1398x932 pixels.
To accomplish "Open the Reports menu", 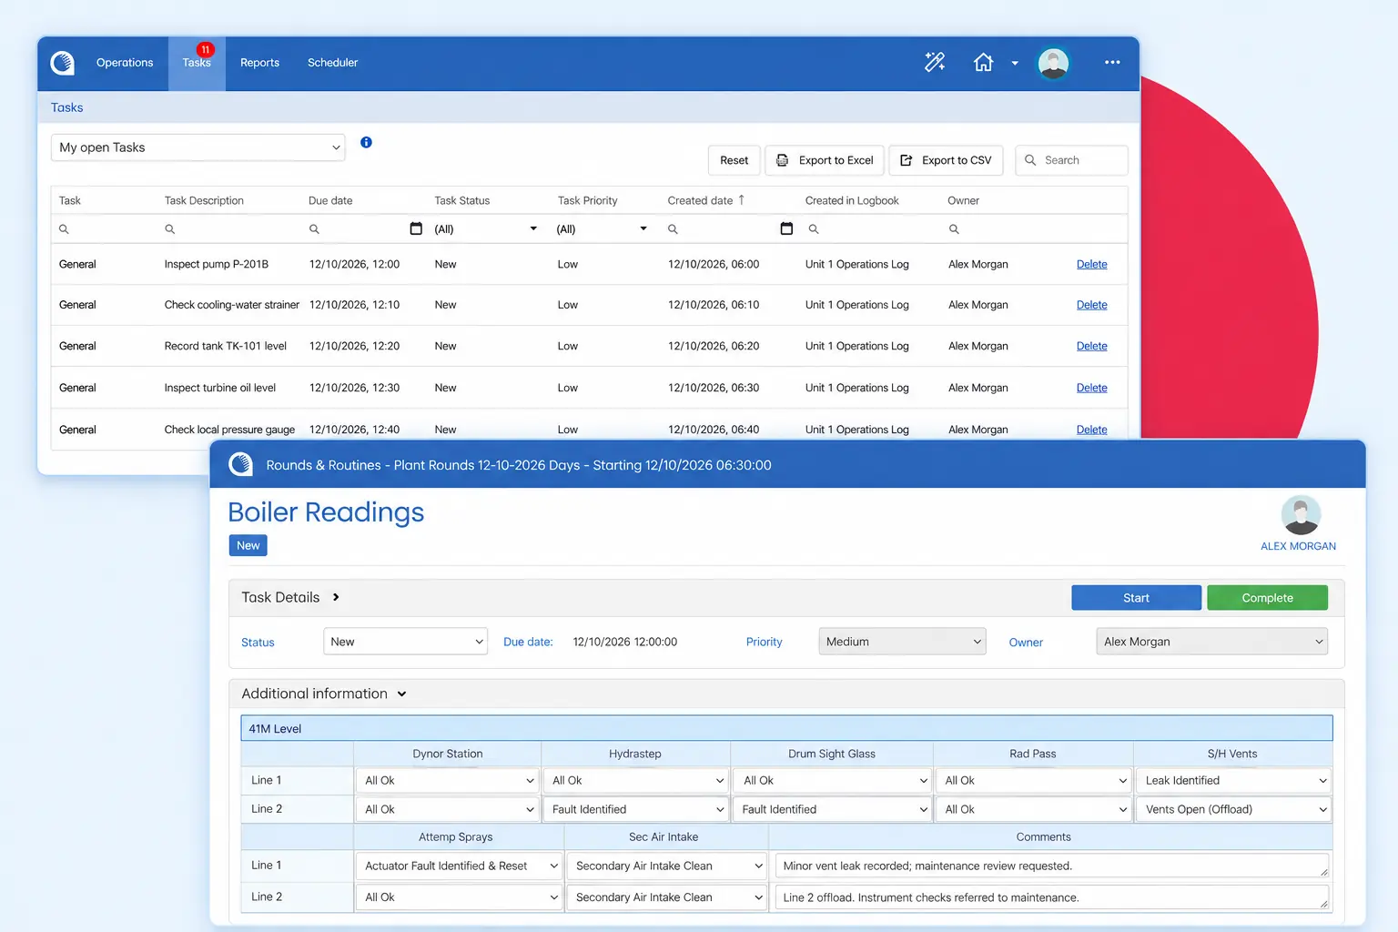I will (259, 63).
